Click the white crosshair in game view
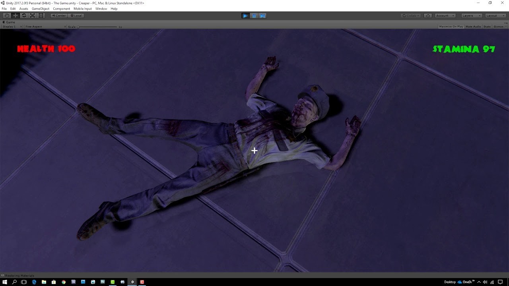The height and width of the screenshot is (286, 509). point(254,151)
